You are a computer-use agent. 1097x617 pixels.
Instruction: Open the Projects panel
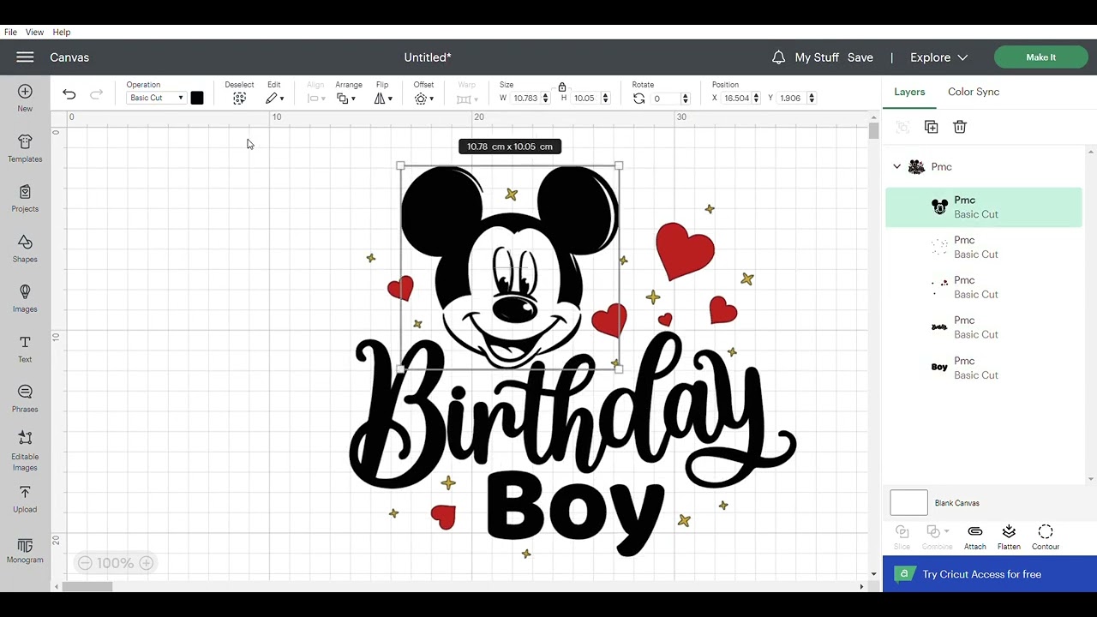coord(25,198)
